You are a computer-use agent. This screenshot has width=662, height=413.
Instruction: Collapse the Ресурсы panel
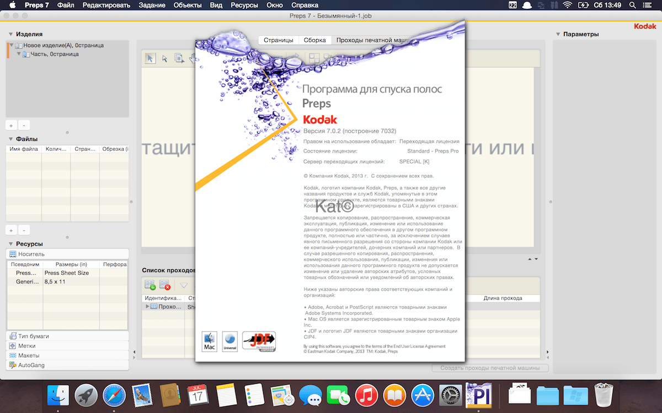point(11,244)
